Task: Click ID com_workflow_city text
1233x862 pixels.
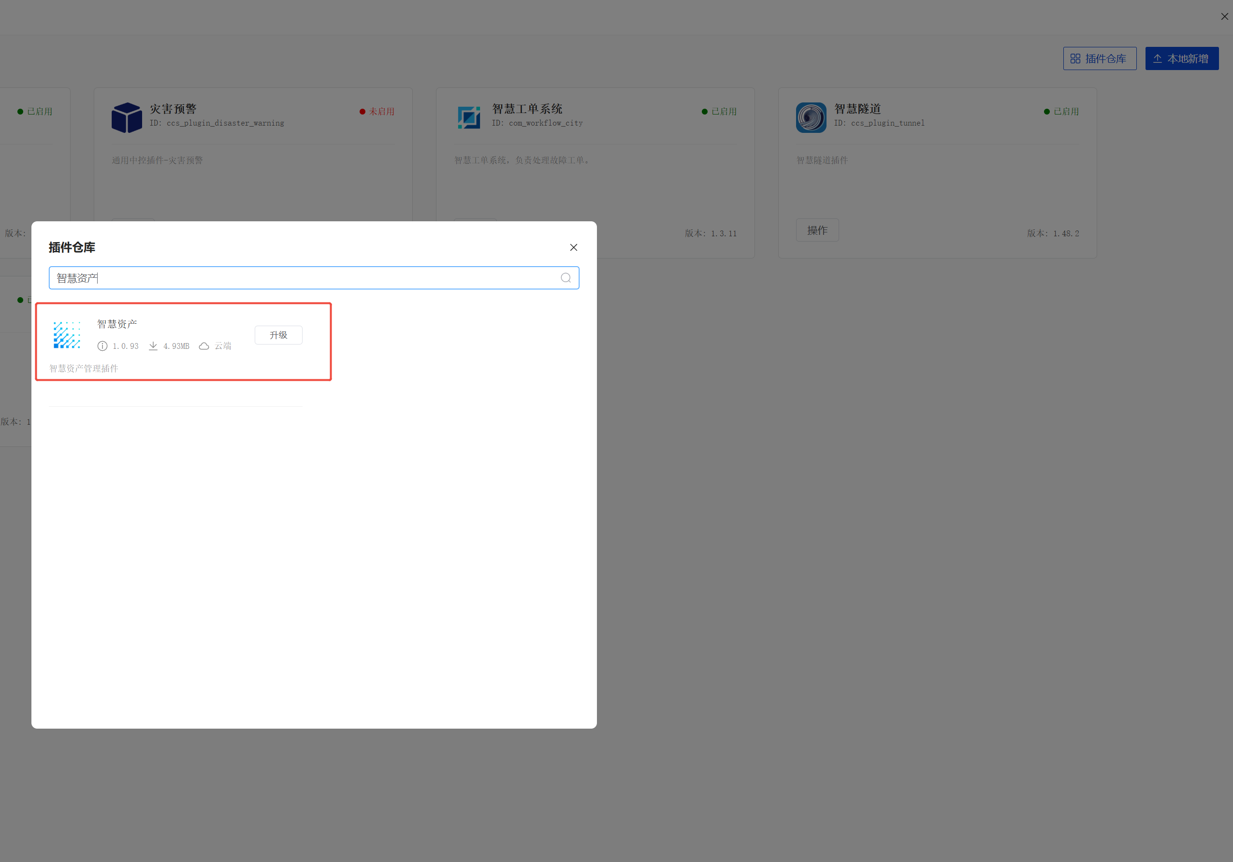Action: [537, 123]
